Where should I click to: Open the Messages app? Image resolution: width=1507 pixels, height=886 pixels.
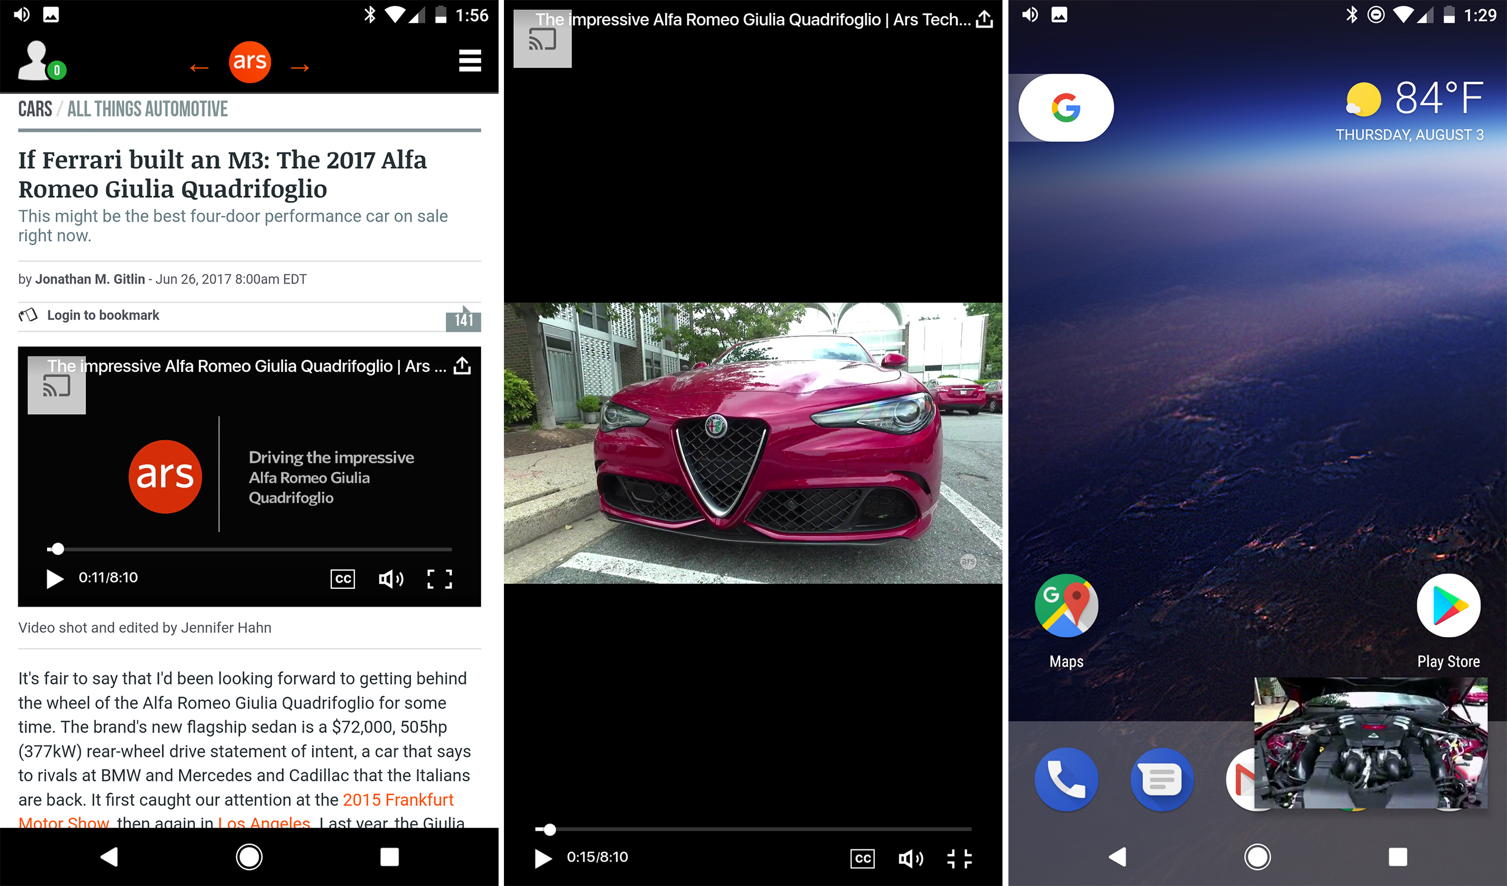click(x=1161, y=780)
